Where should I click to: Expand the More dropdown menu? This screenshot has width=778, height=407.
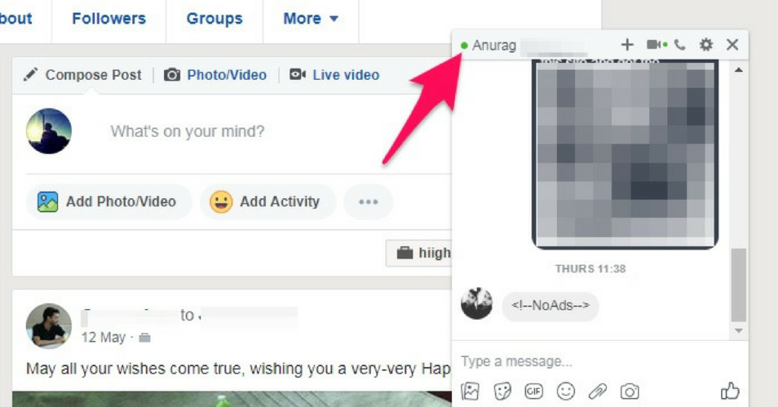311,19
